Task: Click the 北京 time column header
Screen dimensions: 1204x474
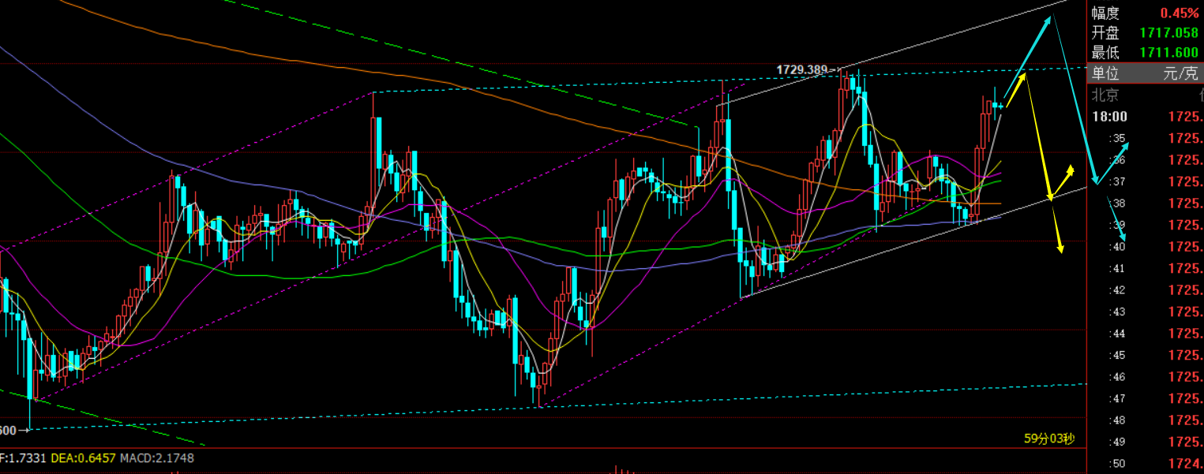Action: pos(1105,95)
